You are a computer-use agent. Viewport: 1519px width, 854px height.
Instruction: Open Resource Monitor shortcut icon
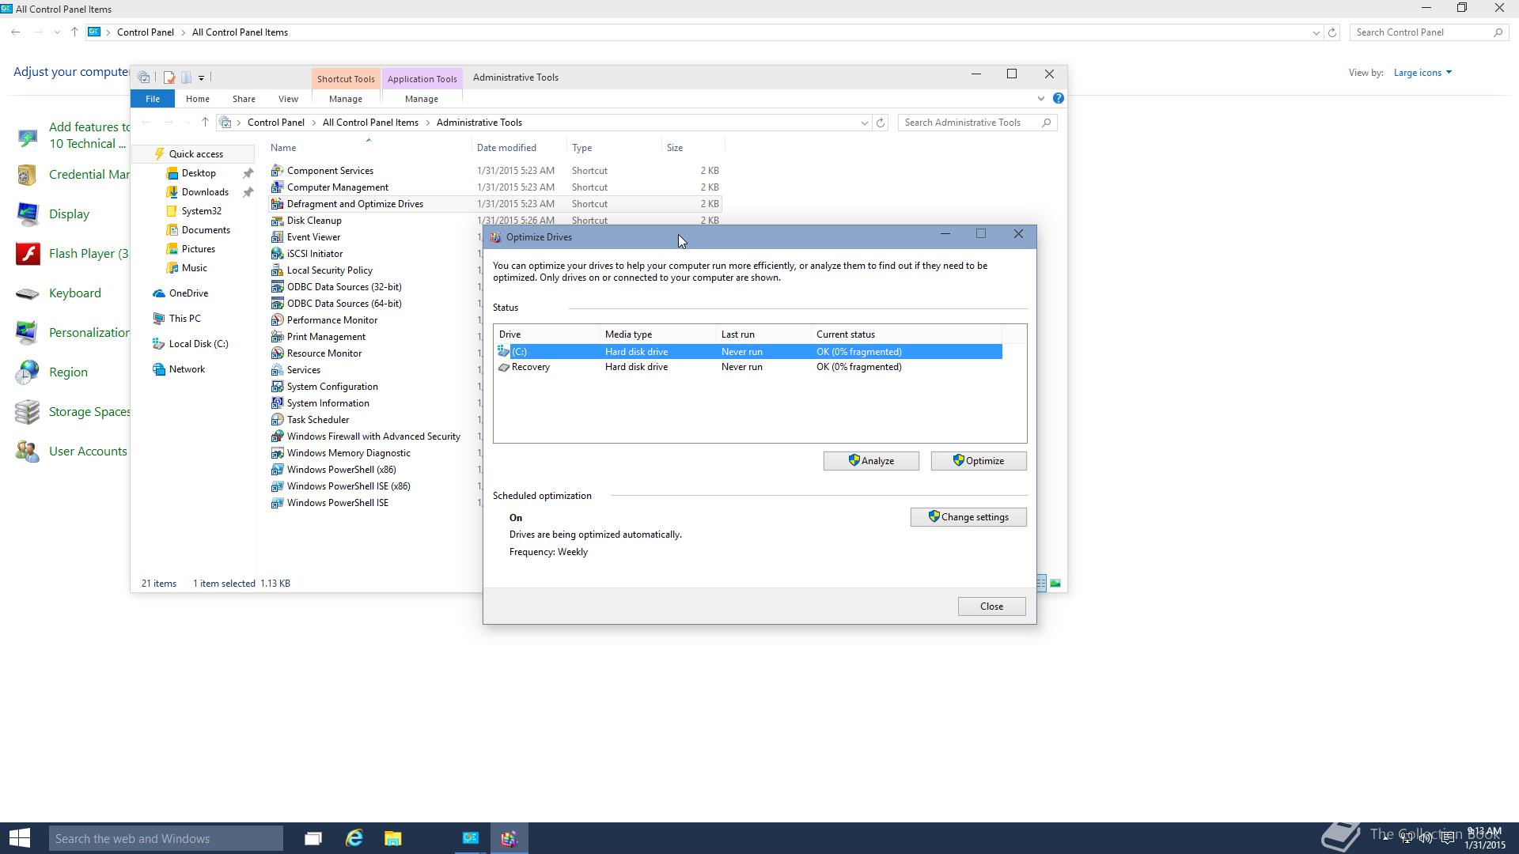click(x=277, y=353)
